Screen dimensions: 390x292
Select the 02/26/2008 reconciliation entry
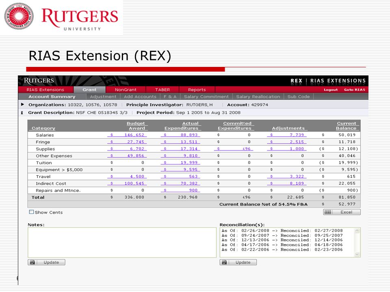[x=282, y=231]
